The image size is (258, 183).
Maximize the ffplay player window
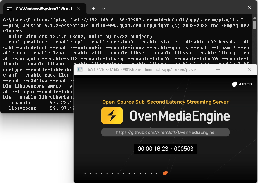tap(233, 69)
